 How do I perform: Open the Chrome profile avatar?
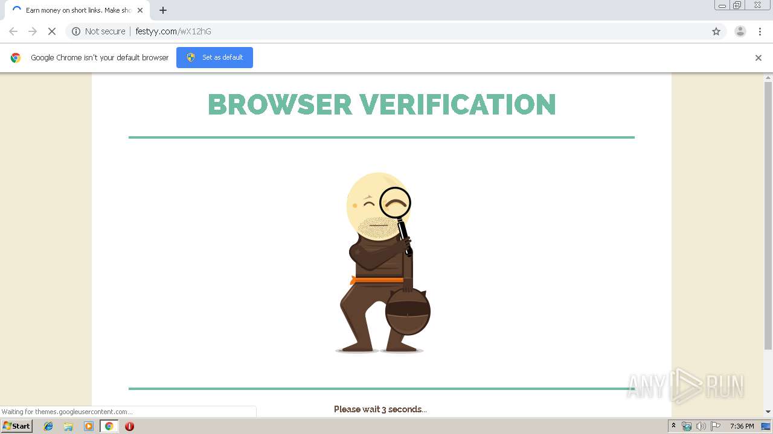[740, 31]
